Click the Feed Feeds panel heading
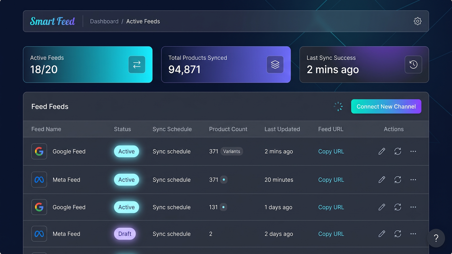This screenshot has height=254, width=452. click(x=50, y=107)
